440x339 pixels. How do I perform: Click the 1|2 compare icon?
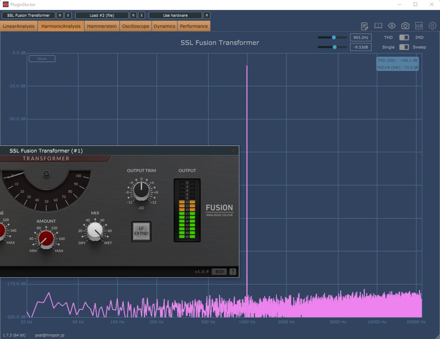coord(419,26)
